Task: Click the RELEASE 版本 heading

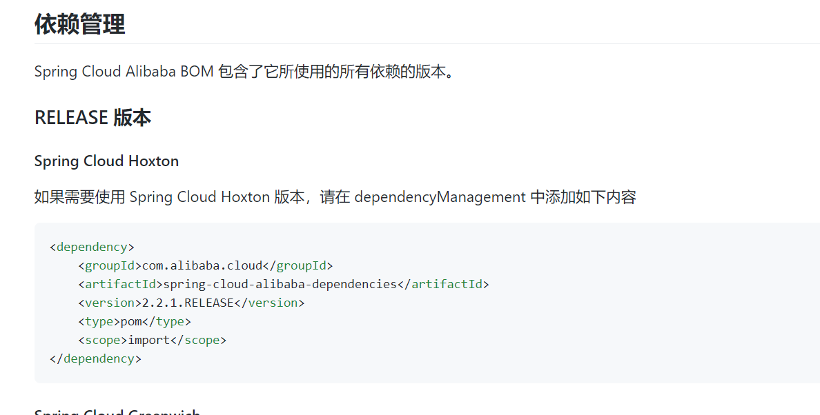Action: [x=92, y=117]
